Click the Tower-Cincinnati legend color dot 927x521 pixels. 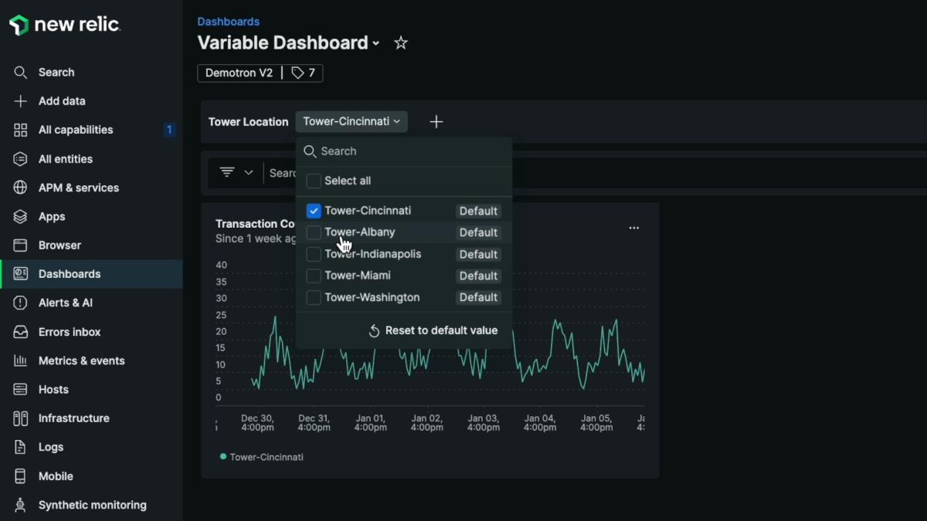pyautogui.click(x=223, y=457)
